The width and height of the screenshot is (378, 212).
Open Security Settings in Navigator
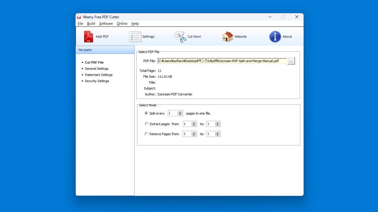click(x=97, y=81)
